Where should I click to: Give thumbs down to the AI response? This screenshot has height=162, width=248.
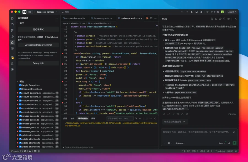click(187, 114)
